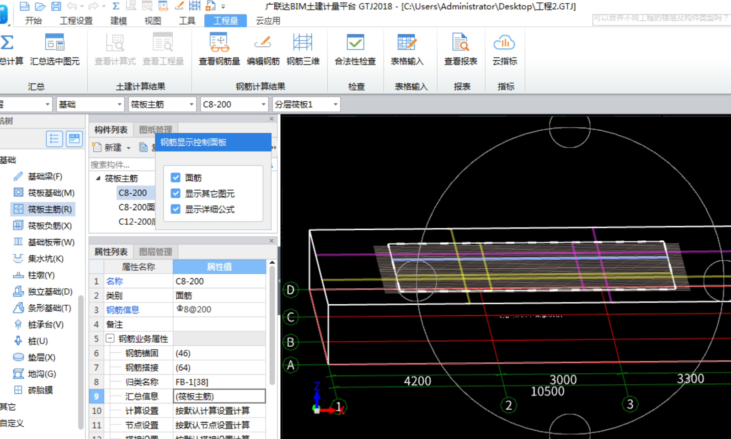Image resolution: width=731 pixels, height=439 pixels.
Task: Click the 搜索构件 search field
Action: (122, 164)
